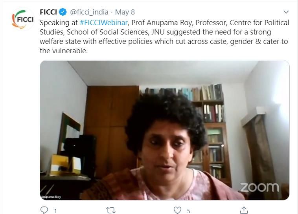298x214 pixels.
Task: Retweet this FICCI tweet
Action: click(110, 210)
